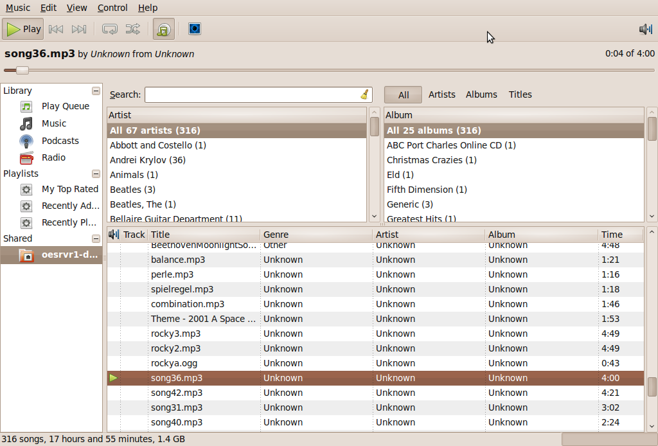Sort tracks by Time column
The width and height of the screenshot is (658, 446).
point(621,235)
